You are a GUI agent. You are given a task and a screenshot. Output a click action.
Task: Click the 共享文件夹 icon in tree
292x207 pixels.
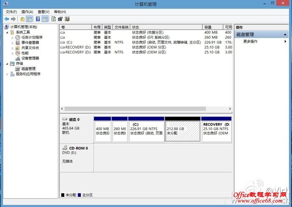(x=18, y=48)
